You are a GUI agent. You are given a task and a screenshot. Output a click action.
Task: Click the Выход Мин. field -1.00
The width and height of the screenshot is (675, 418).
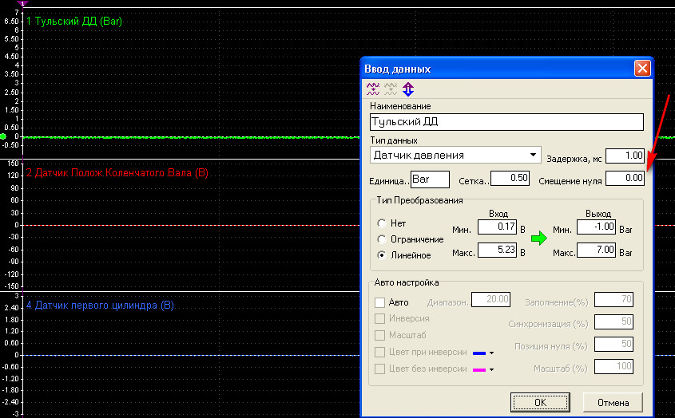coord(596,227)
